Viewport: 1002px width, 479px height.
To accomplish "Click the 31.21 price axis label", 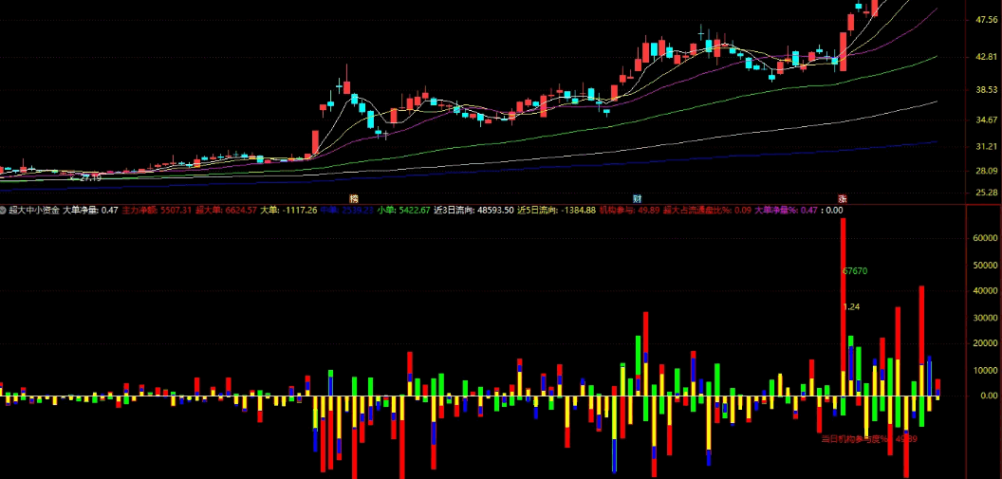I will tap(987, 147).
